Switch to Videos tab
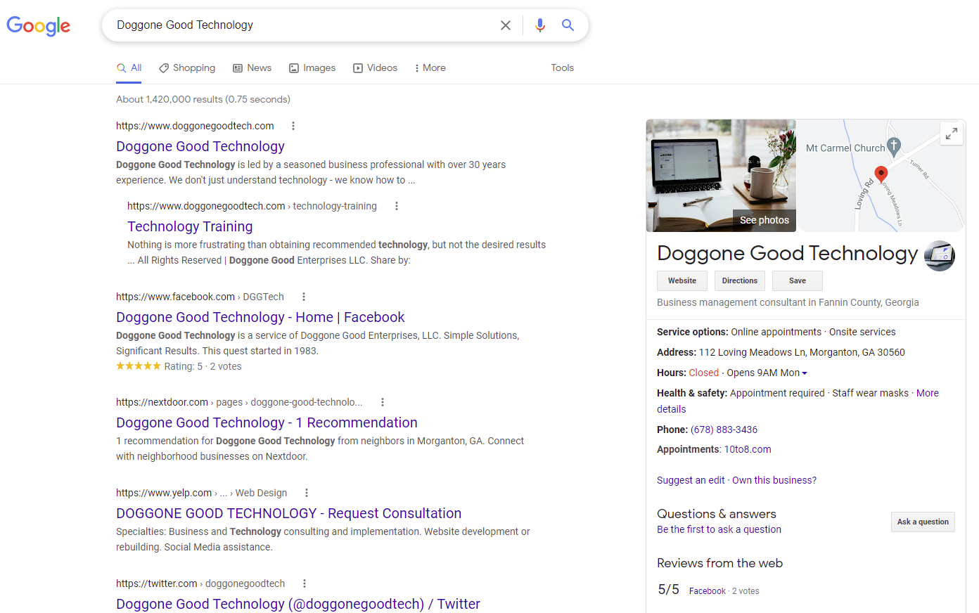This screenshot has height=613, width=979. pyautogui.click(x=376, y=68)
